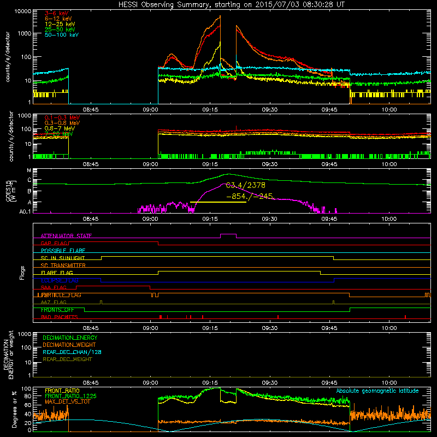Click the FRONT_RATIO_1225 legend label
Viewport: 437px width, 437px height.
point(70,396)
